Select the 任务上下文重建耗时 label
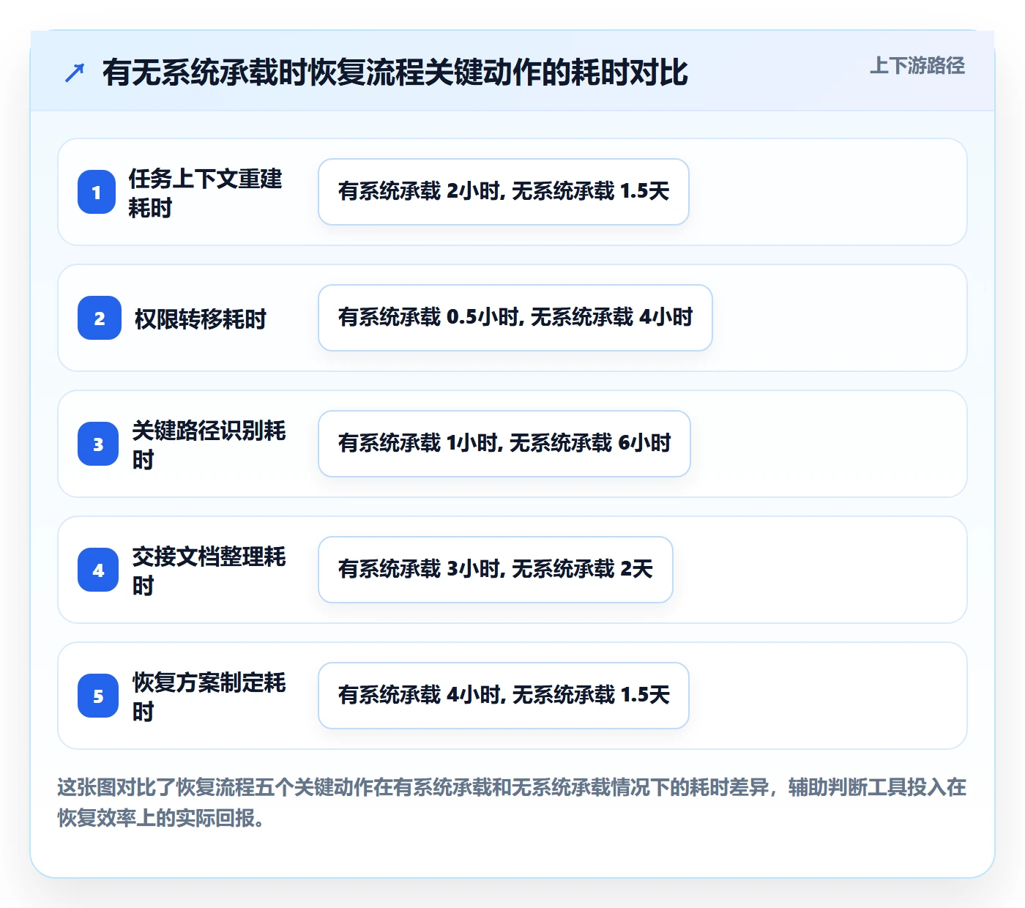The width and height of the screenshot is (1025, 908). coord(206,193)
